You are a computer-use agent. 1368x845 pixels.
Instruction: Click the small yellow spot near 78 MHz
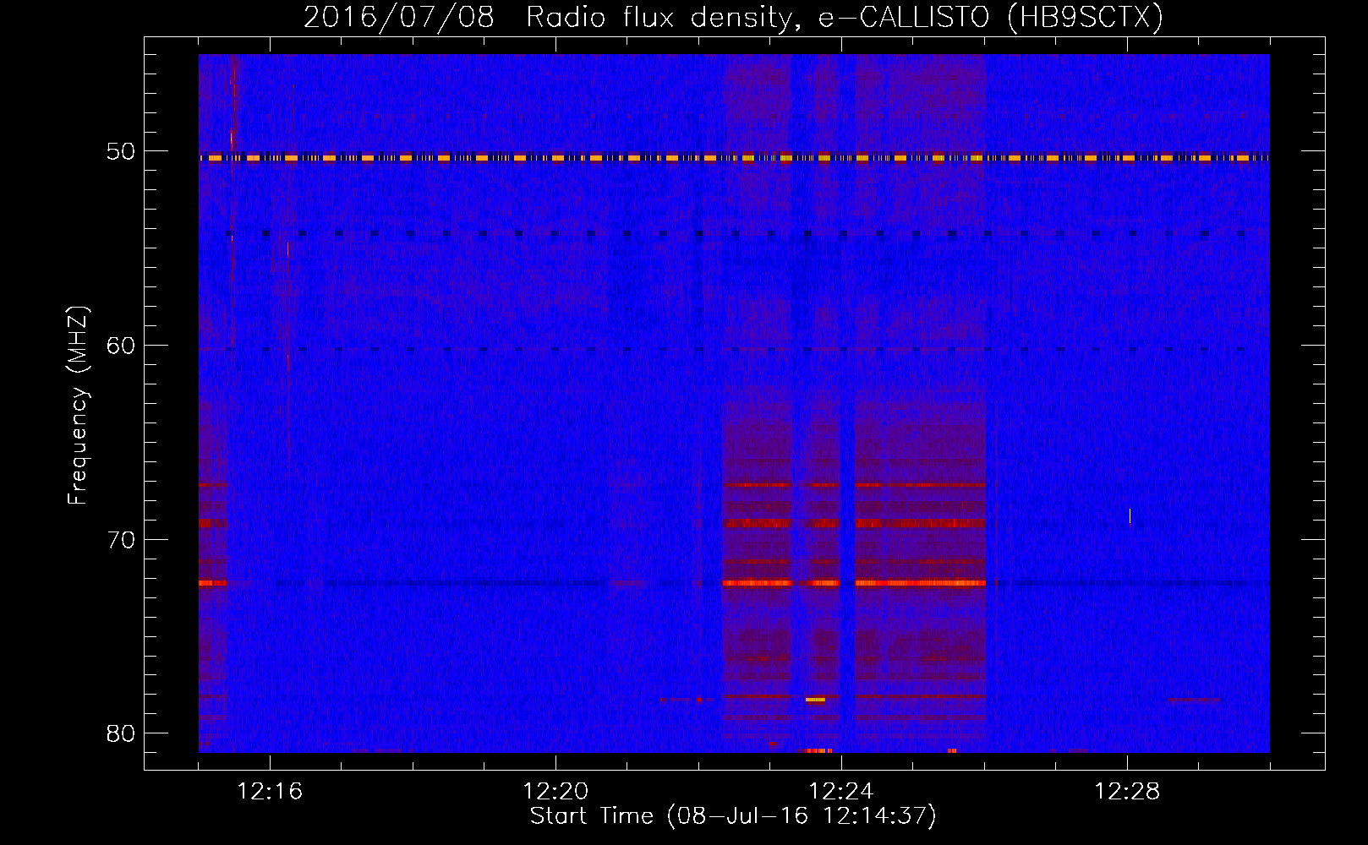(815, 700)
